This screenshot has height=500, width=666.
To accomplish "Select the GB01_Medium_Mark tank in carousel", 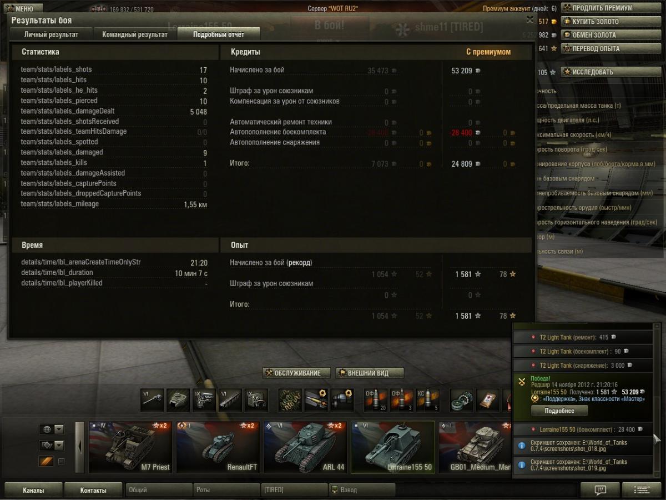I will (475, 447).
